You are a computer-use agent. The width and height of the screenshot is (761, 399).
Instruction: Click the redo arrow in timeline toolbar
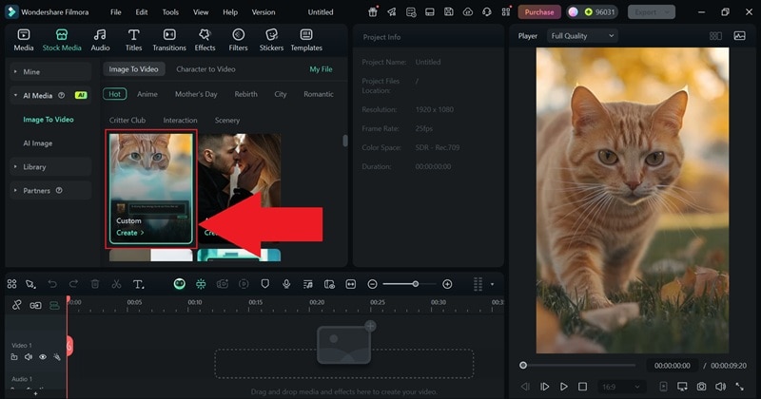coord(73,284)
